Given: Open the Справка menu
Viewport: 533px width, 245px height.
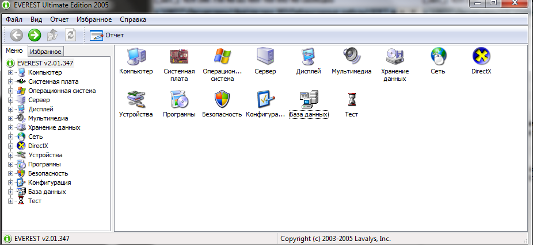Looking at the screenshot, I should pos(133,20).
